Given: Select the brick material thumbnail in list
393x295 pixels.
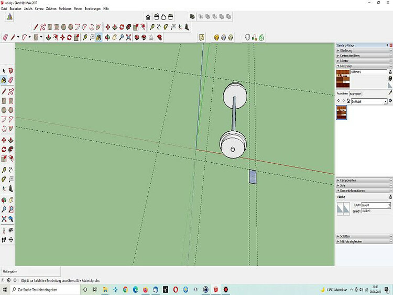Looking at the screenshot, I should [x=341, y=112].
